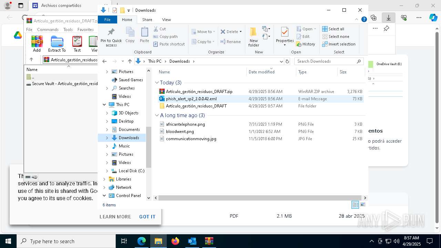
Task: Click the Back navigation arrow in Explorer
Action: pyautogui.click(x=104, y=61)
